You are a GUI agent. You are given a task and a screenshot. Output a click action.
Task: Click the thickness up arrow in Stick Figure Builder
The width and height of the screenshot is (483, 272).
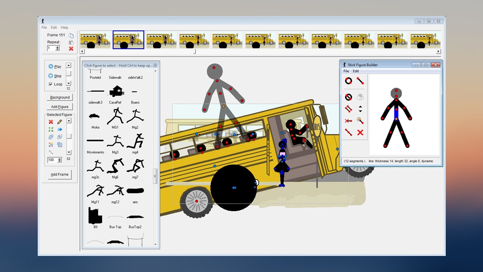pos(360,107)
